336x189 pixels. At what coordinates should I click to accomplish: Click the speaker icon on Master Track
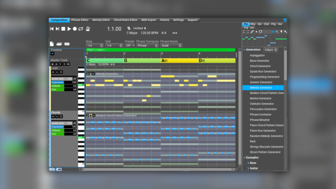68,64
